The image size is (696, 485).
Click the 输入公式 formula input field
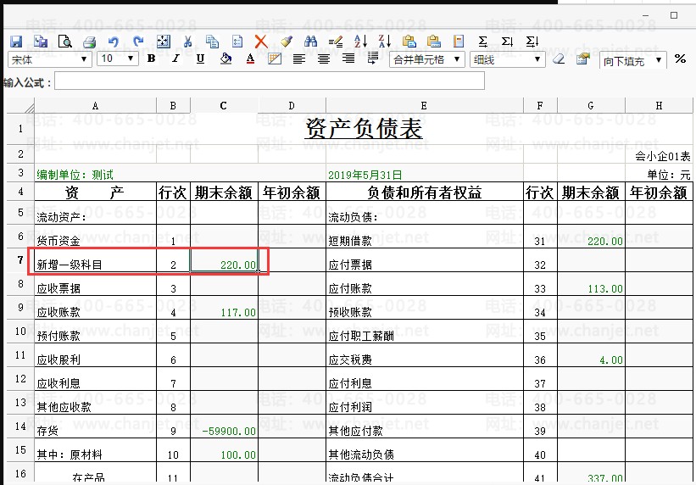pyautogui.click(x=270, y=81)
